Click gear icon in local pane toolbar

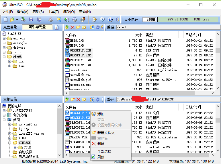[x=98, y=100]
